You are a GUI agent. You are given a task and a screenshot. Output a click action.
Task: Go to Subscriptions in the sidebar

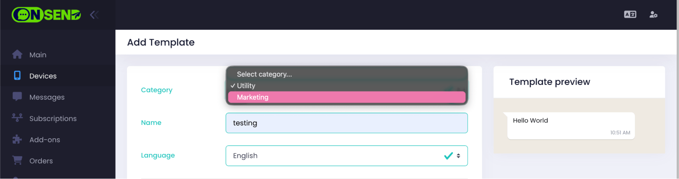(x=53, y=119)
